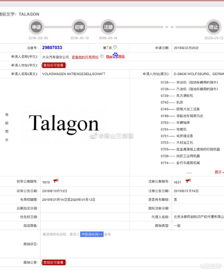
Task: Click application date 2018年03月26日 value
Action: pos(186,48)
